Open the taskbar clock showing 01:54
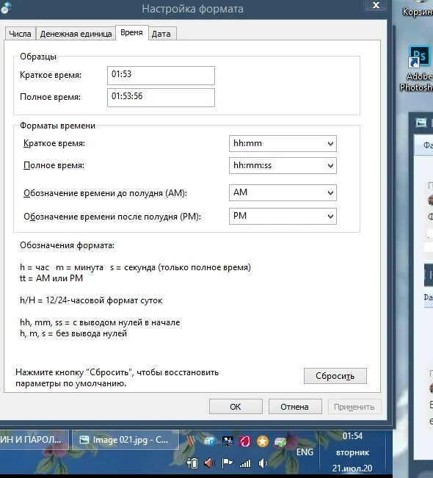Screen dimensions: 433x478 pos(352,452)
